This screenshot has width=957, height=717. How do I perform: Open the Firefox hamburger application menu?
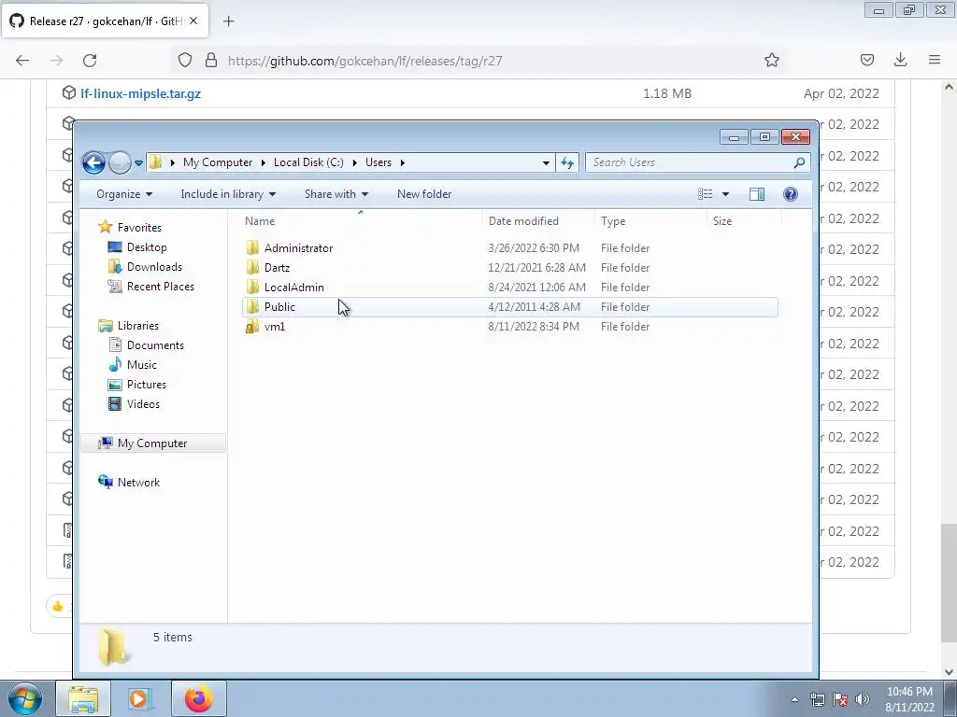click(x=935, y=60)
